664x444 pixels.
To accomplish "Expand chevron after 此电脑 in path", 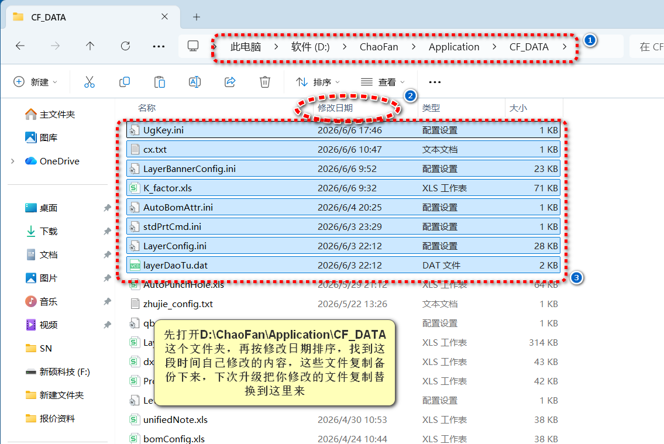I will tap(276, 47).
